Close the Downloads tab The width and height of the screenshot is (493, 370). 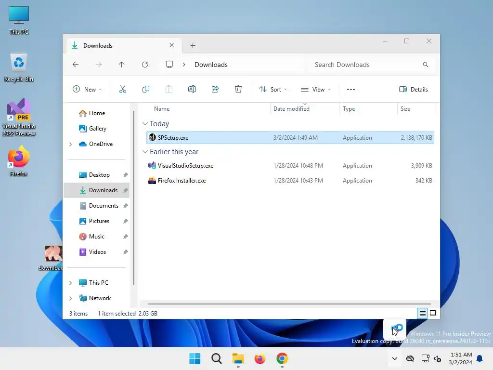click(172, 45)
